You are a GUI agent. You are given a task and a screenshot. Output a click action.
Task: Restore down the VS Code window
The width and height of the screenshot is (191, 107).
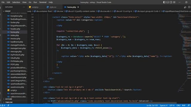coord(186,2)
